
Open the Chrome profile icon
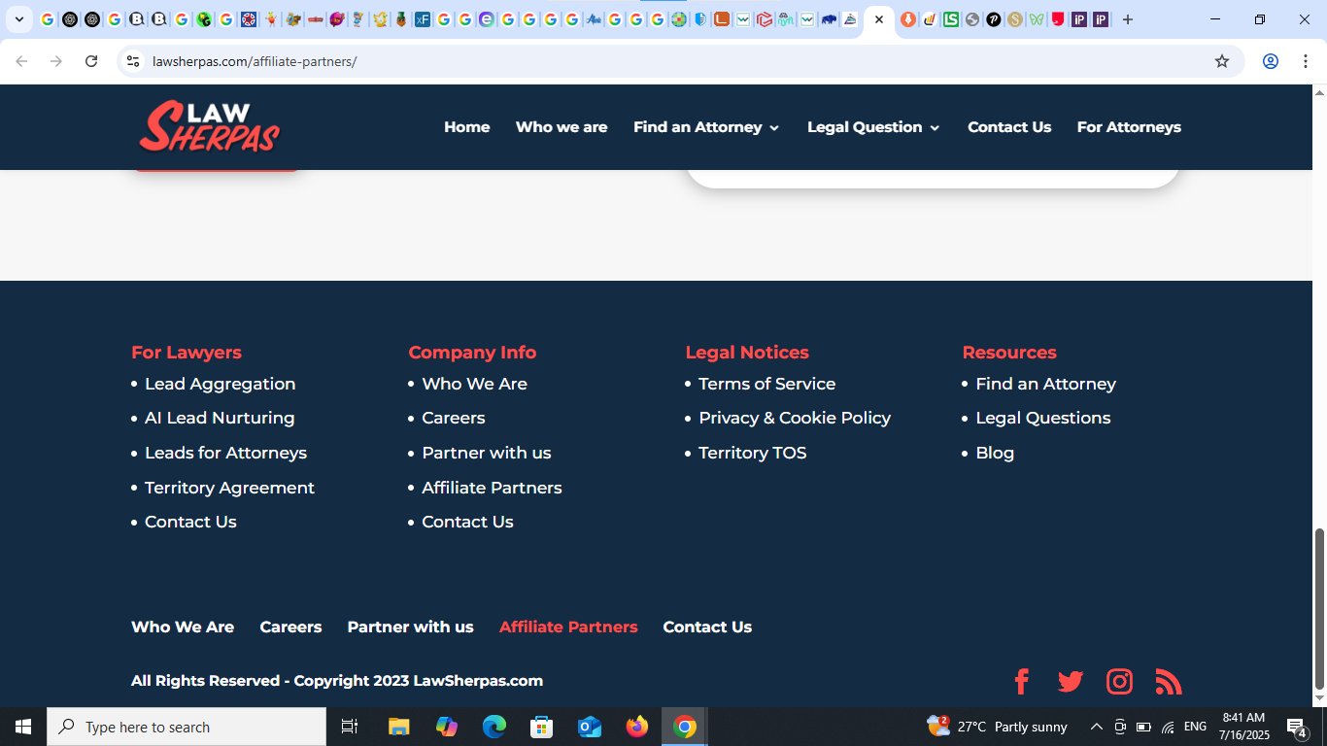coord(1271,61)
